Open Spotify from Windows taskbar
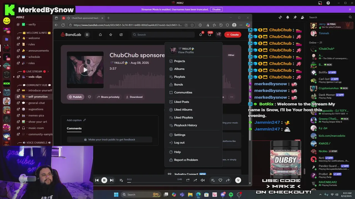 pyautogui.click(x=231, y=195)
